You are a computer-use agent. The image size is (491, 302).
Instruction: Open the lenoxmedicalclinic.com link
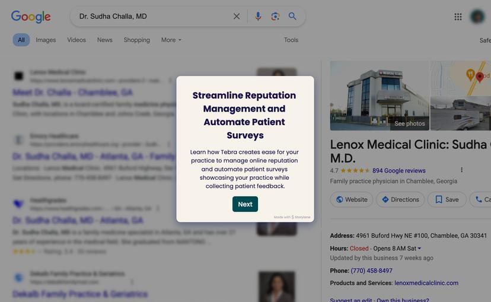point(426,283)
